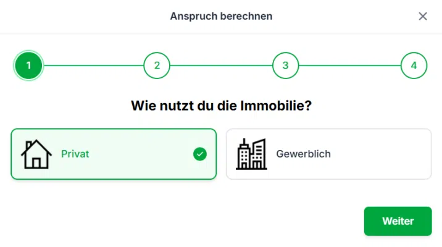The width and height of the screenshot is (442, 247).
Task: Click the office buildings icon for Gewerblich
Action: tap(251, 154)
